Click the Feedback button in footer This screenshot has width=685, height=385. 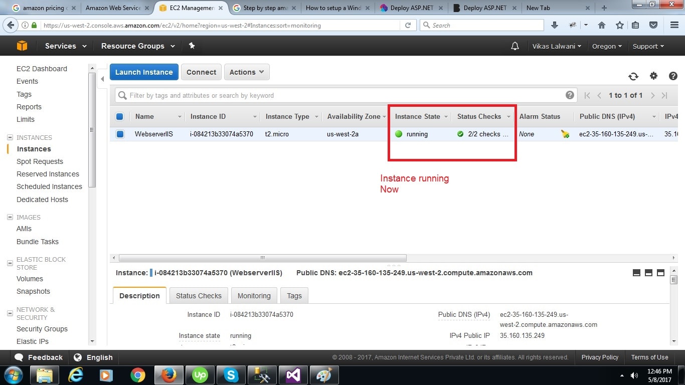click(39, 357)
